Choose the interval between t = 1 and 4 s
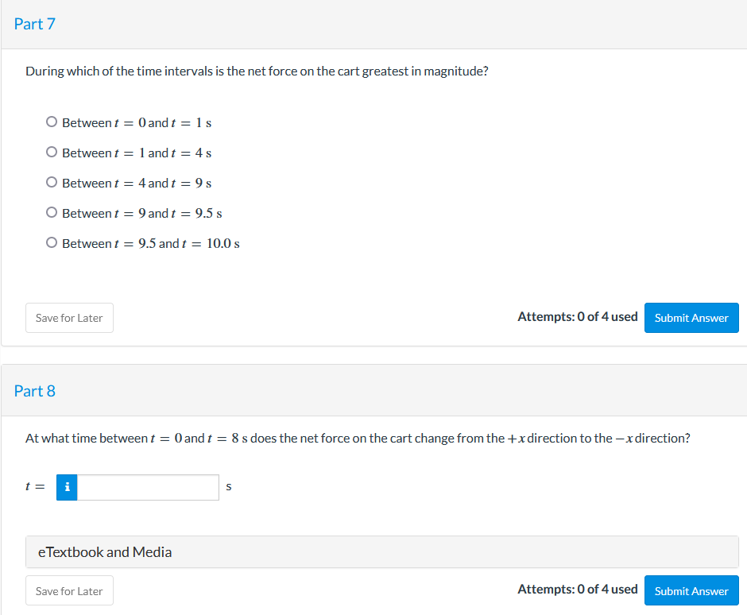The height and width of the screenshot is (615, 747). click(x=52, y=153)
